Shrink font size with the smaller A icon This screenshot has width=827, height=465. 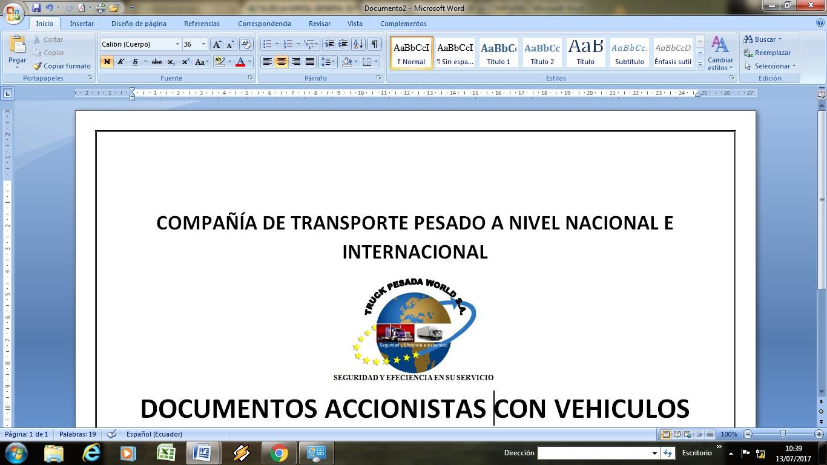tap(230, 44)
